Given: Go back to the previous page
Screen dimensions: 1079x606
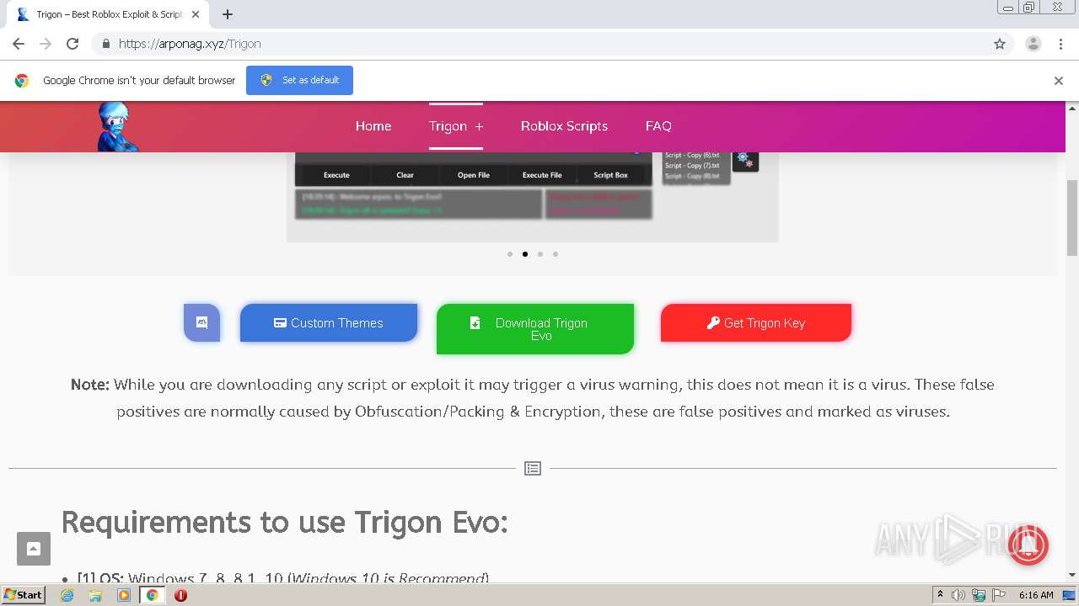Looking at the screenshot, I should coord(19,44).
